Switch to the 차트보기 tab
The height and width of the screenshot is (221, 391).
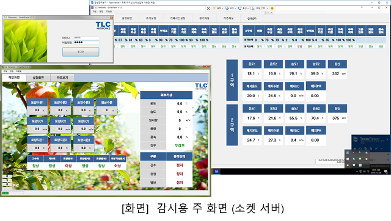pos(62,78)
